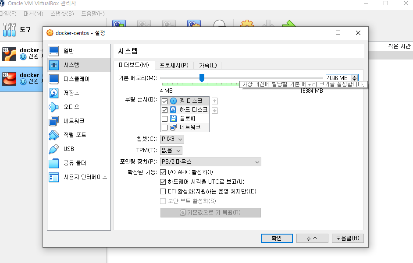Click 찍은 시간 column header in manager

point(399,46)
